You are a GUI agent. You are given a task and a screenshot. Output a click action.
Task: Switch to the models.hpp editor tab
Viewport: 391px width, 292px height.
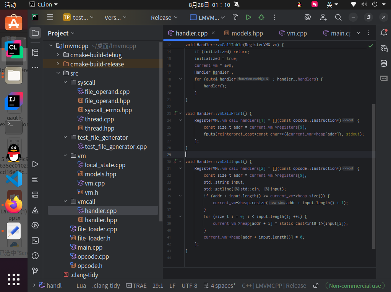(x=247, y=33)
